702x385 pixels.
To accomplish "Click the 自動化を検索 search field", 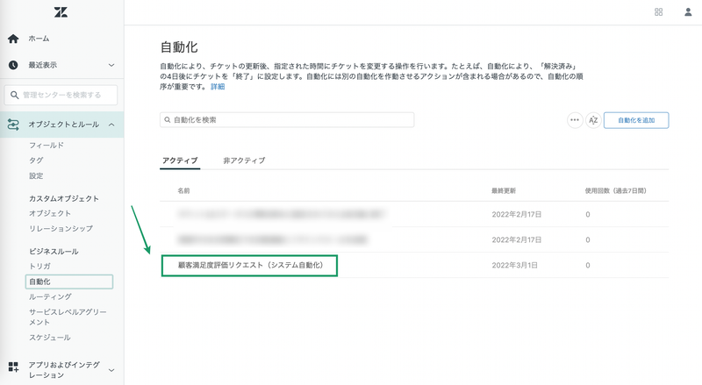I will click(287, 120).
